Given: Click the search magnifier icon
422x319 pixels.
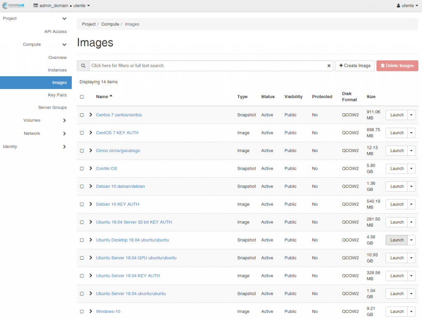Looking at the screenshot, I should point(83,66).
